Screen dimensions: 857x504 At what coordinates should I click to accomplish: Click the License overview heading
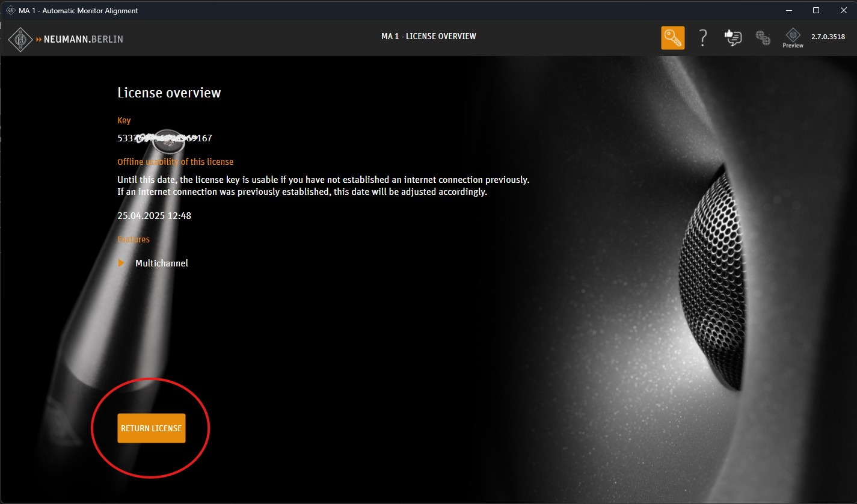169,93
